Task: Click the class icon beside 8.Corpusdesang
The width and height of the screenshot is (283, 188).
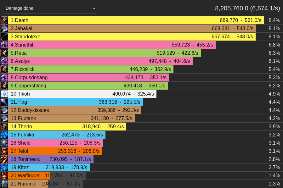Action: pos(4,78)
